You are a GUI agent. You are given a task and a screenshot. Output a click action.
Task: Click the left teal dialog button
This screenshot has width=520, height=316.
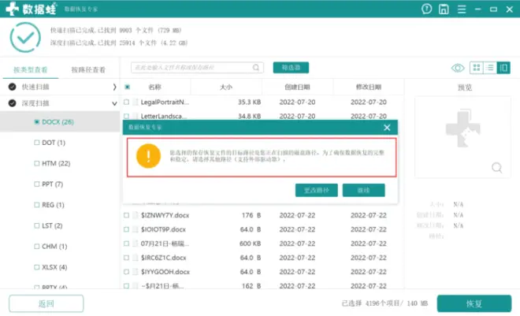(317, 191)
